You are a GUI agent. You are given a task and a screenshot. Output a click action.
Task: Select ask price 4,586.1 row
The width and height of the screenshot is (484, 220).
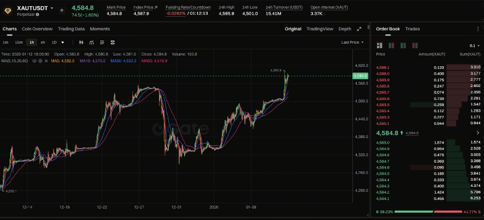pyautogui.click(x=428, y=67)
